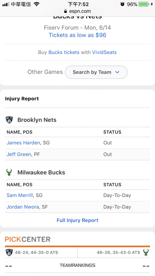Screen dimensions: 155x276
Task: Tap the espn.com address bar
Action: (77, 11)
